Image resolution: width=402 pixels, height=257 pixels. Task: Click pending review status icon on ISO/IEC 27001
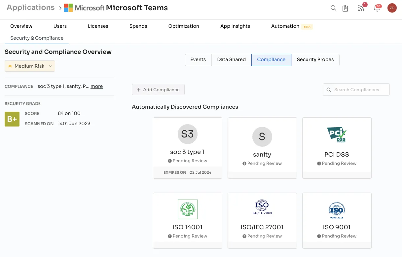(244, 236)
